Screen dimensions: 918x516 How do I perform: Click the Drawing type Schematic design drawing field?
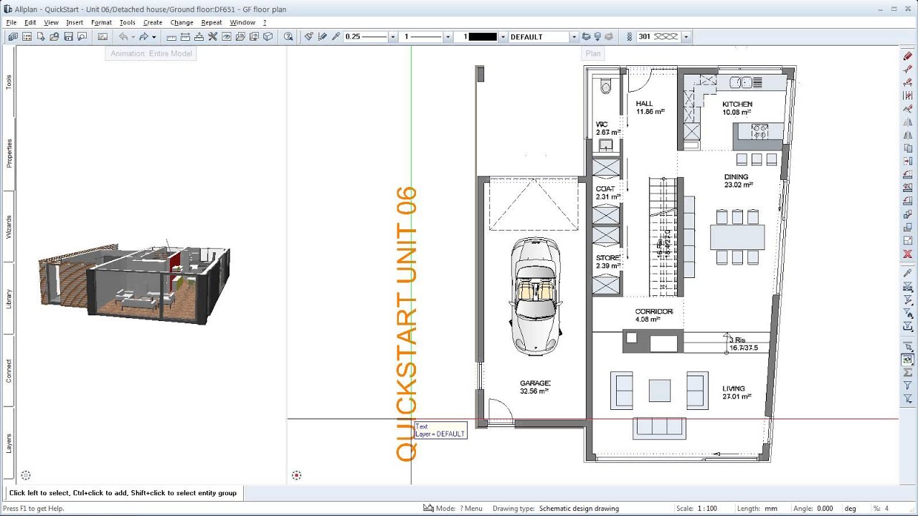click(579, 509)
